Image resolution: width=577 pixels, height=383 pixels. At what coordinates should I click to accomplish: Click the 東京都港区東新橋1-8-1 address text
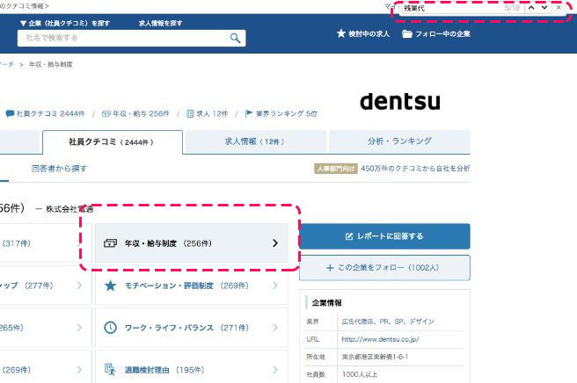(x=375, y=357)
